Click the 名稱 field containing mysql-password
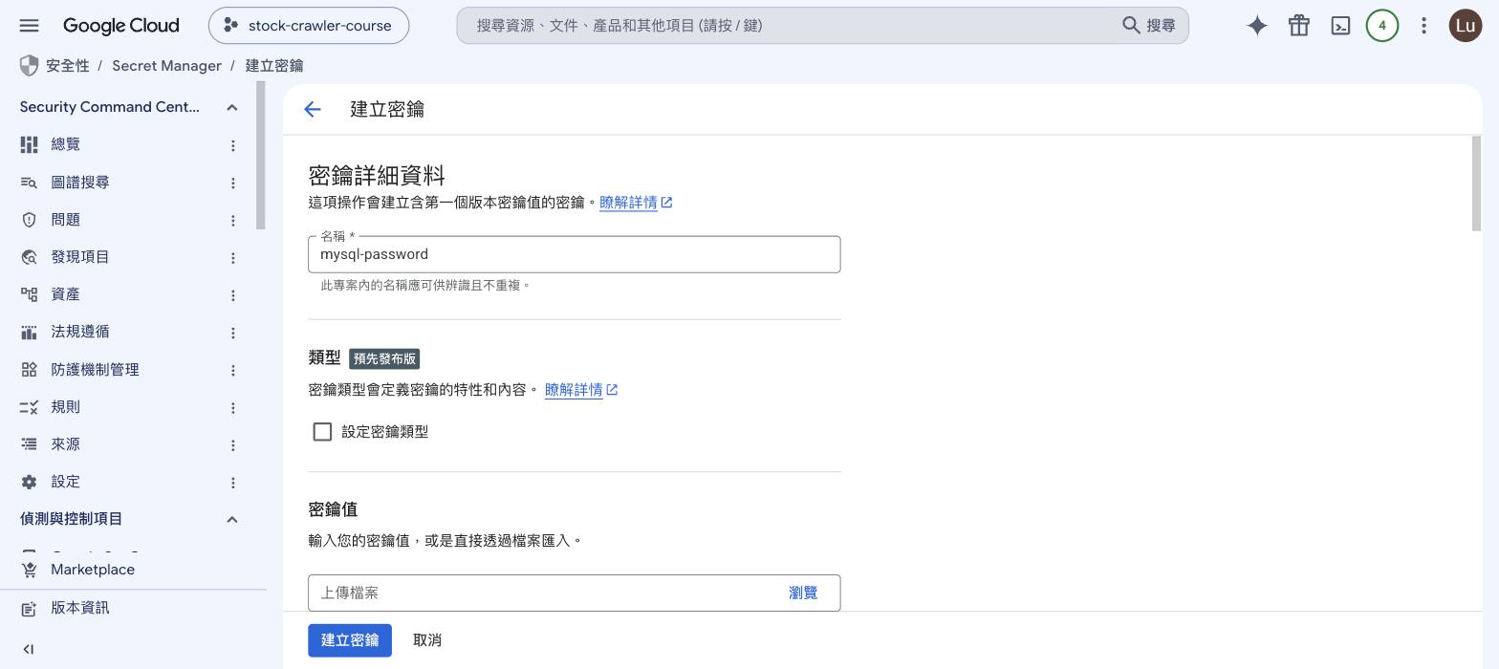Screen dimensions: 1499x669 (x=574, y=254)
